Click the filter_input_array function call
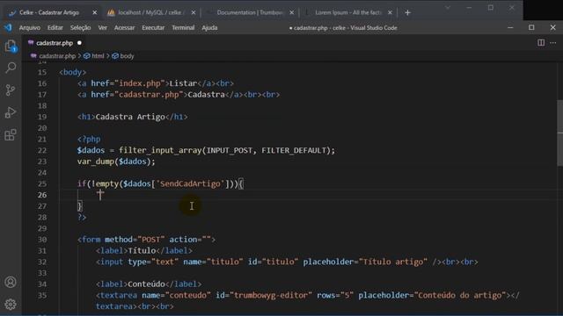The width and height of the screenshot is (563, 316). [160, 150]
